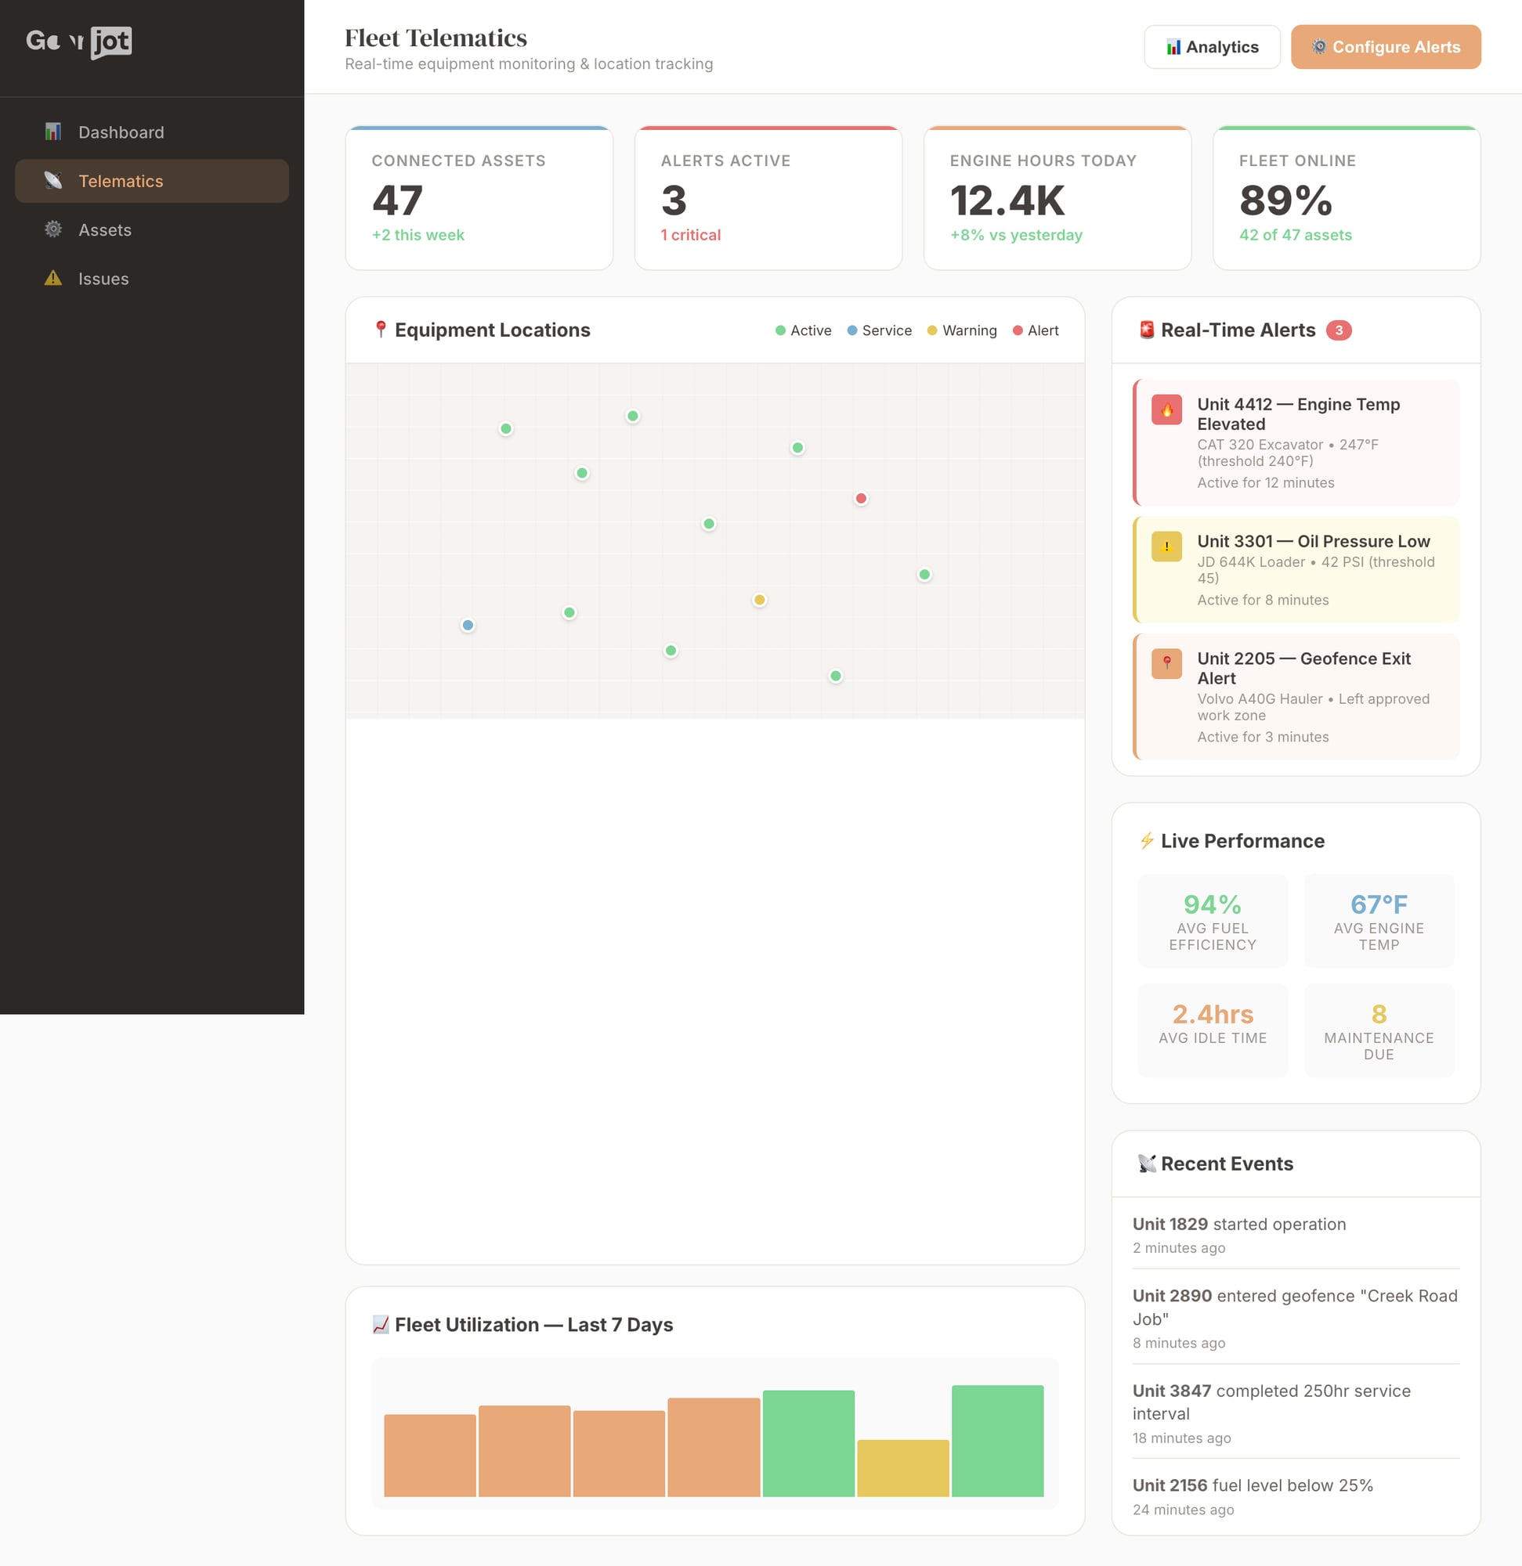Select Issues in the sidebar navigation
Viewport: 1522px width, 1566px height.
103,278
